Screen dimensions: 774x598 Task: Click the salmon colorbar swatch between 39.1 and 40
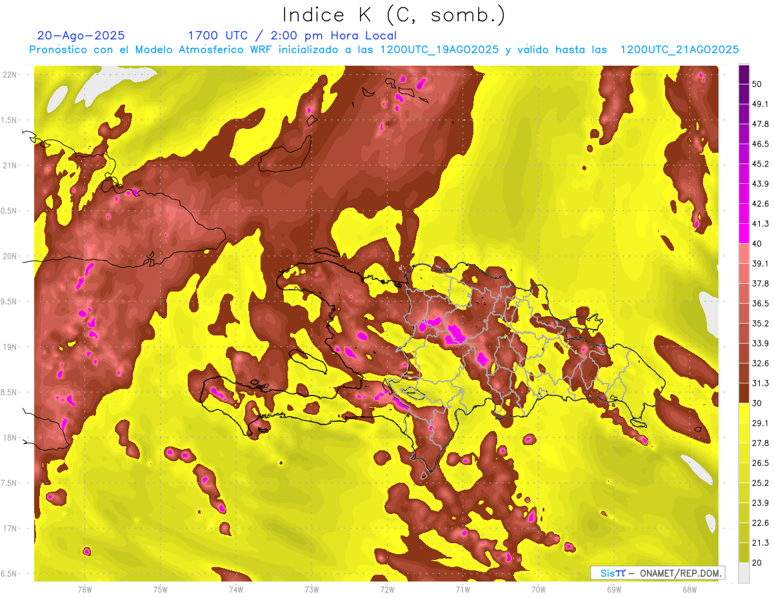coord(744,254)
